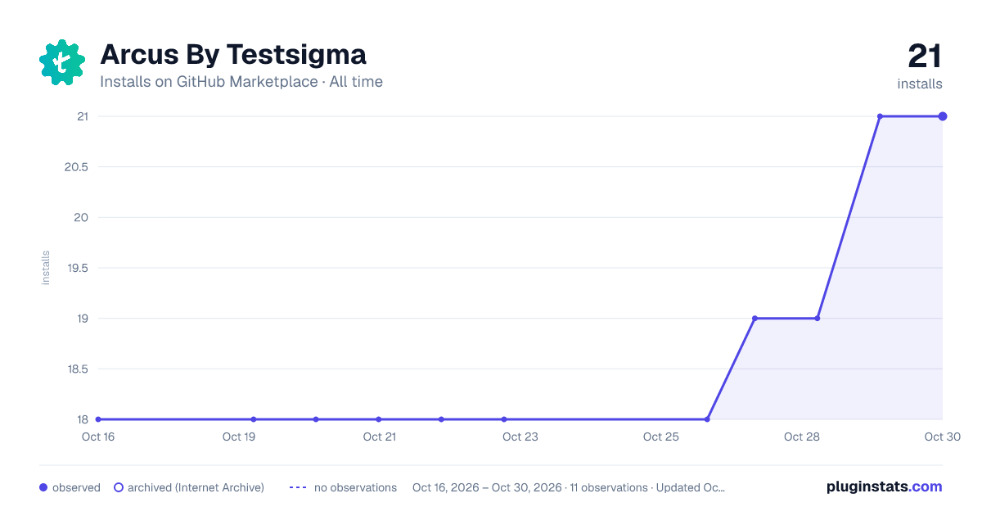Click 'archived (Internet Archive)' legend label
Viewport: 982px width, 516px height.
196,487
